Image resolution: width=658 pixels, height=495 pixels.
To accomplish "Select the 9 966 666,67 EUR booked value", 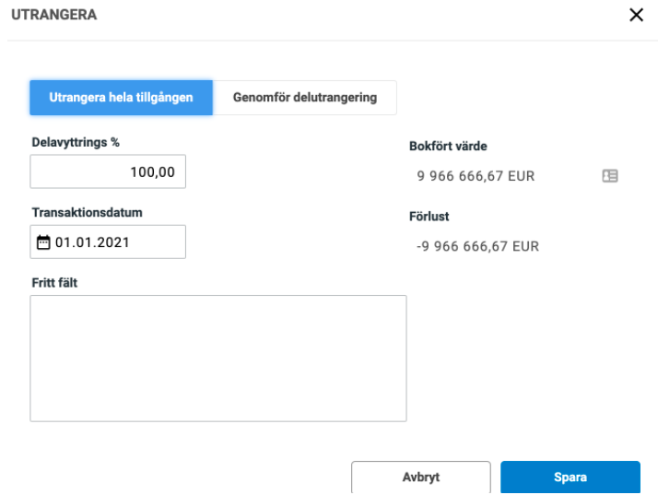I will click(476, 176).
